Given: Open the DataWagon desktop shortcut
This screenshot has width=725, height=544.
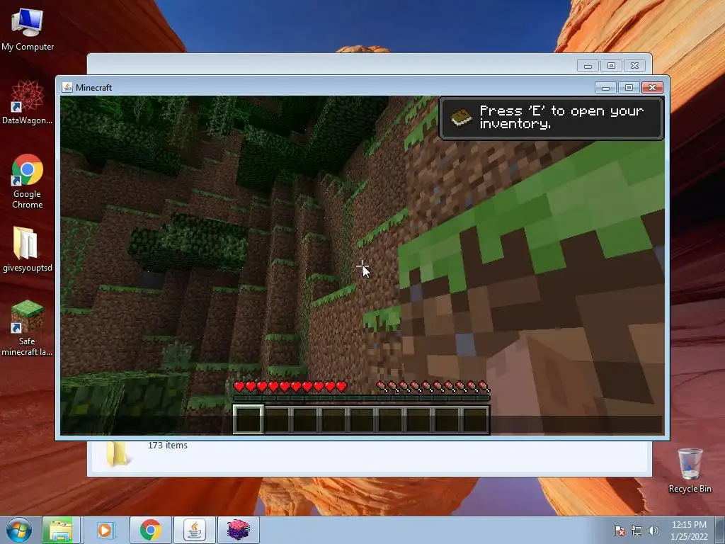Looking at the screenshot, I should (28, 103).
